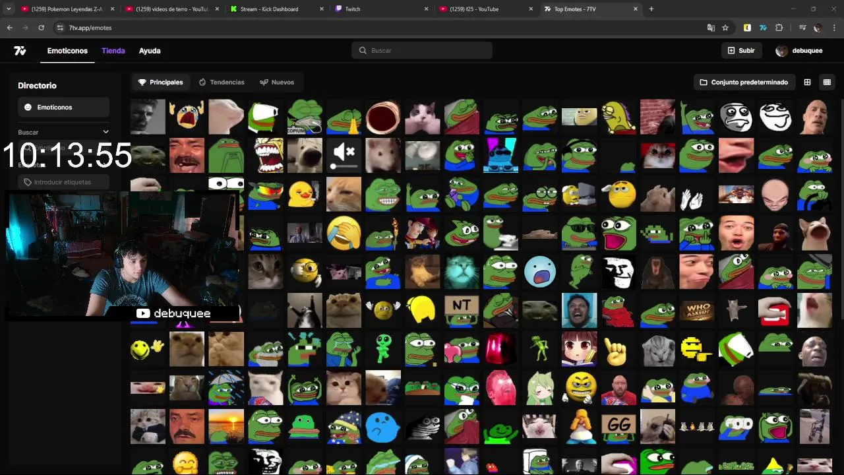Image resolution: width=844 pixels, height=475 pixels.
Task: Open the red siren light emote
Action: (500, 350)
